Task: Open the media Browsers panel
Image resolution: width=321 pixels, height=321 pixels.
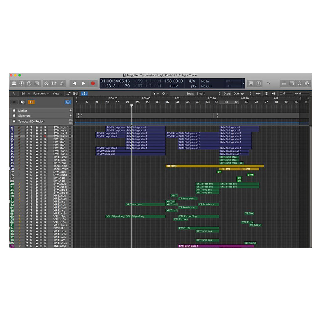Action: [x=307, y=83]
